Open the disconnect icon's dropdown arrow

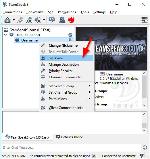tap(14, 20)
